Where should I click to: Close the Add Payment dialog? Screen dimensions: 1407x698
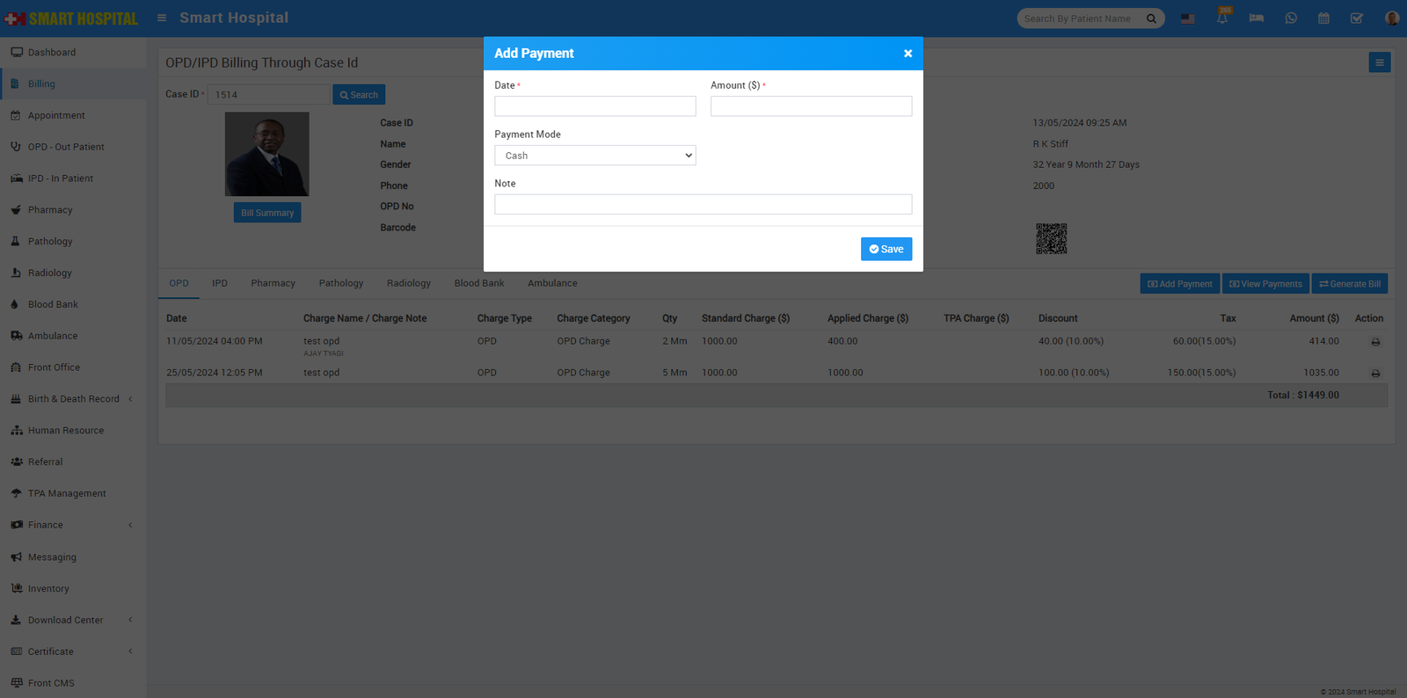908,54
